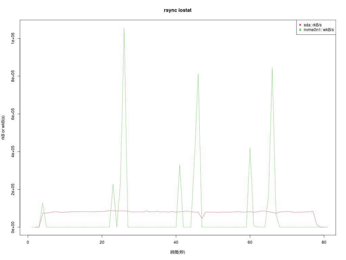
Task: Click the x-axis tick label 20
Action: [102, 242]
